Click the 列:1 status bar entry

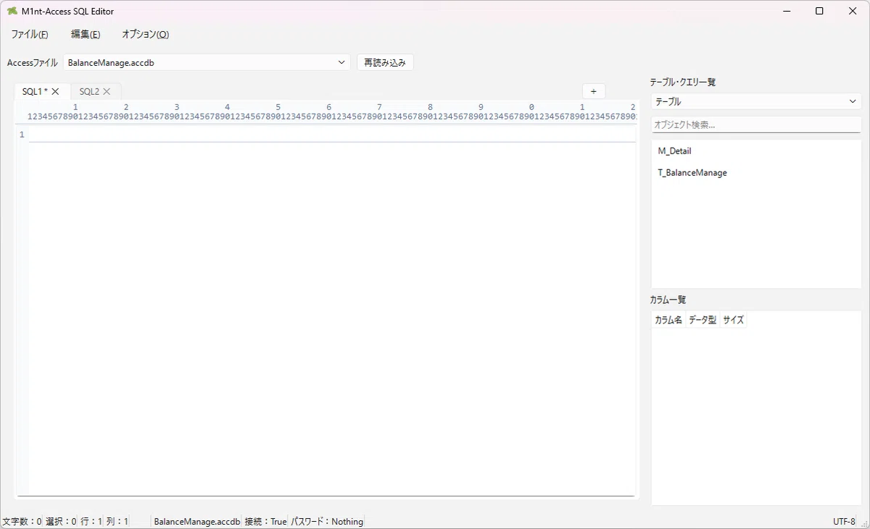117,521
